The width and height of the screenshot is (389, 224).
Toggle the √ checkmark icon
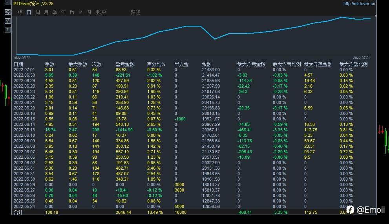pyautogui.click(x=8, y=21)
